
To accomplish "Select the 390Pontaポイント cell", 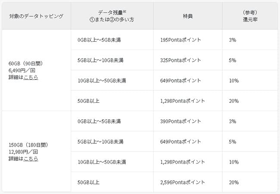I will [180, 121].
